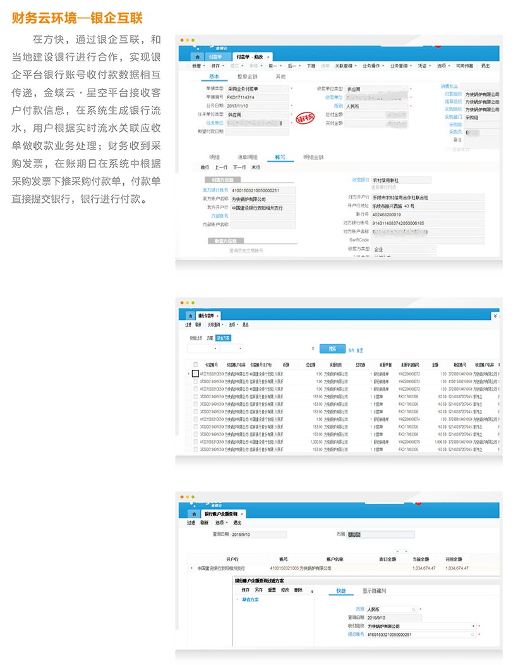The image size is (518, 665).
Task: Click search magnifier icon in 币别 人民币 field
Action: click(414, 609)
